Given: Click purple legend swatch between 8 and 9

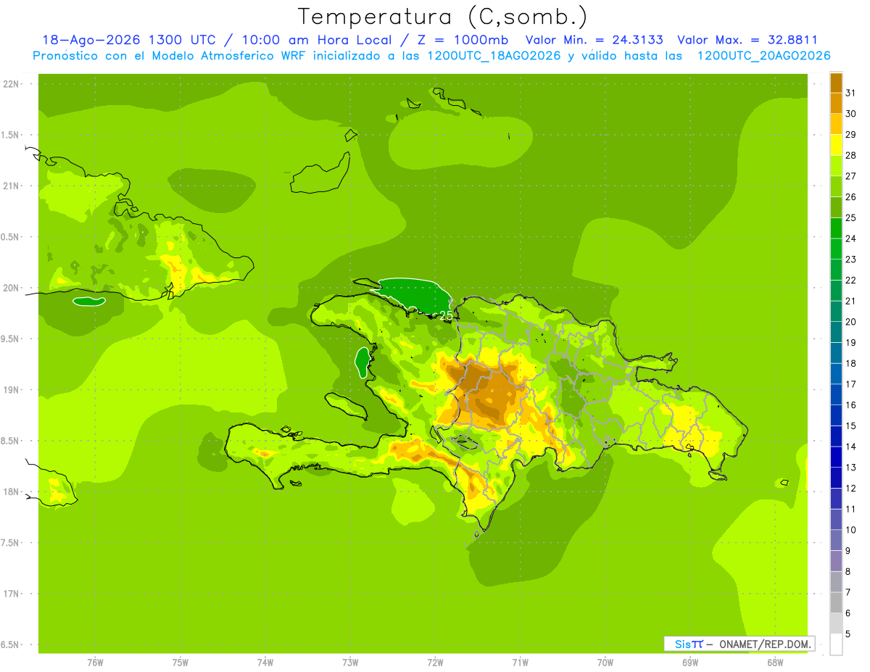Looking at the screenshot, I should pyautogui.click(x=836, y=562).
